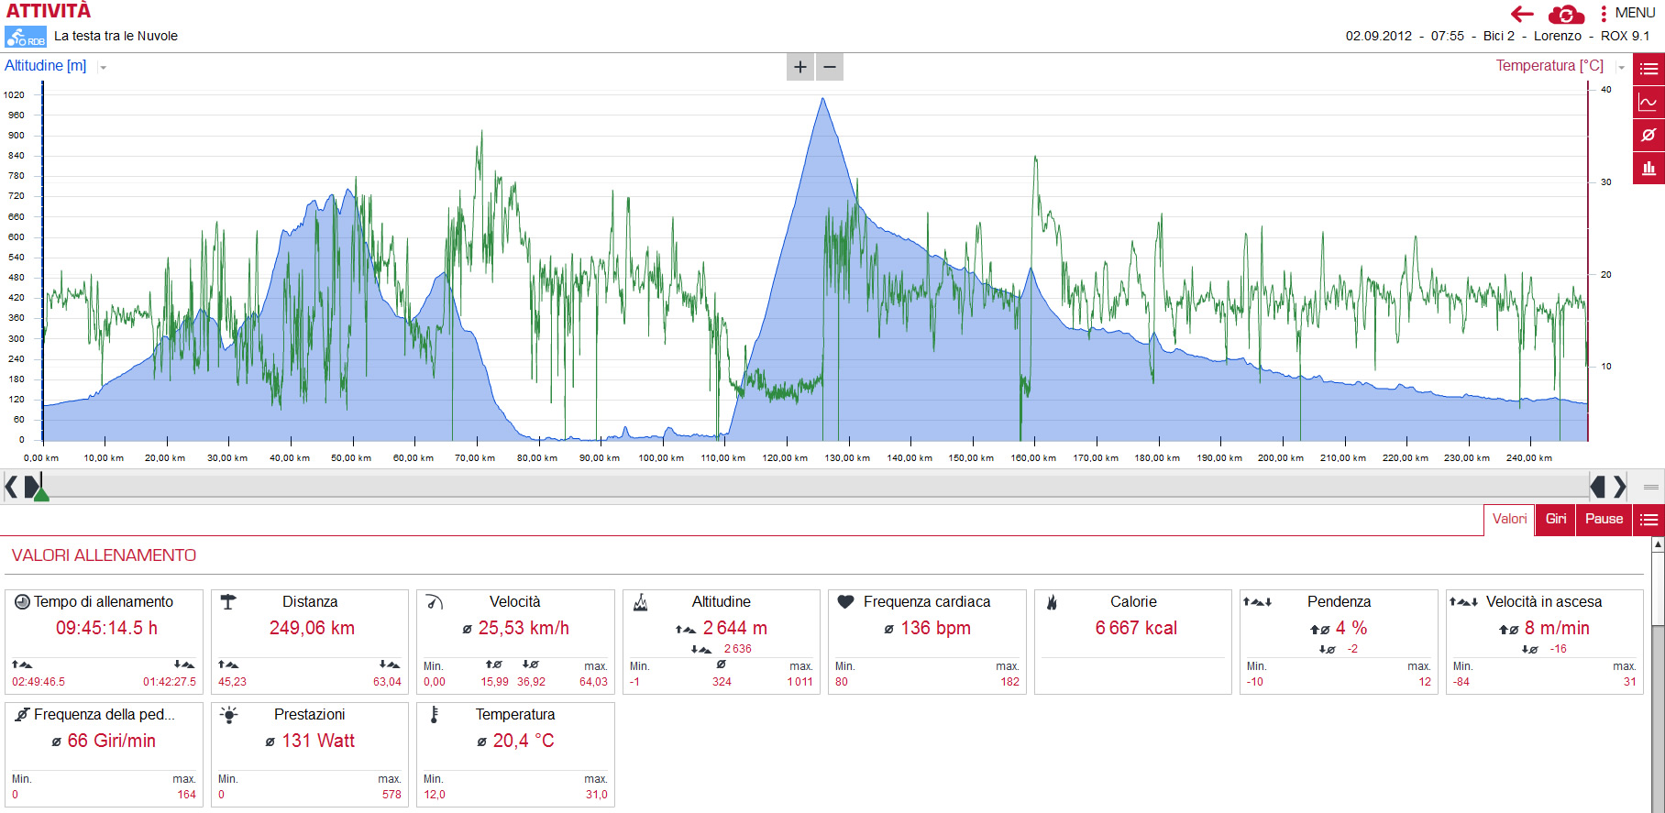Click the cycling activity type icon
Screen dimensions: 1665x813
click(x=25, y=37)
